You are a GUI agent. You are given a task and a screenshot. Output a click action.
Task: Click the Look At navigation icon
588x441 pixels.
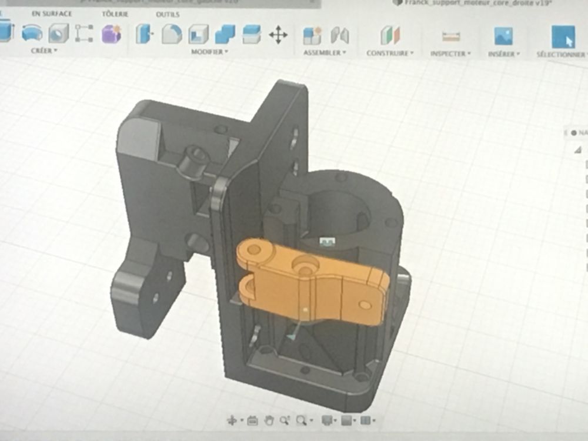253,421
